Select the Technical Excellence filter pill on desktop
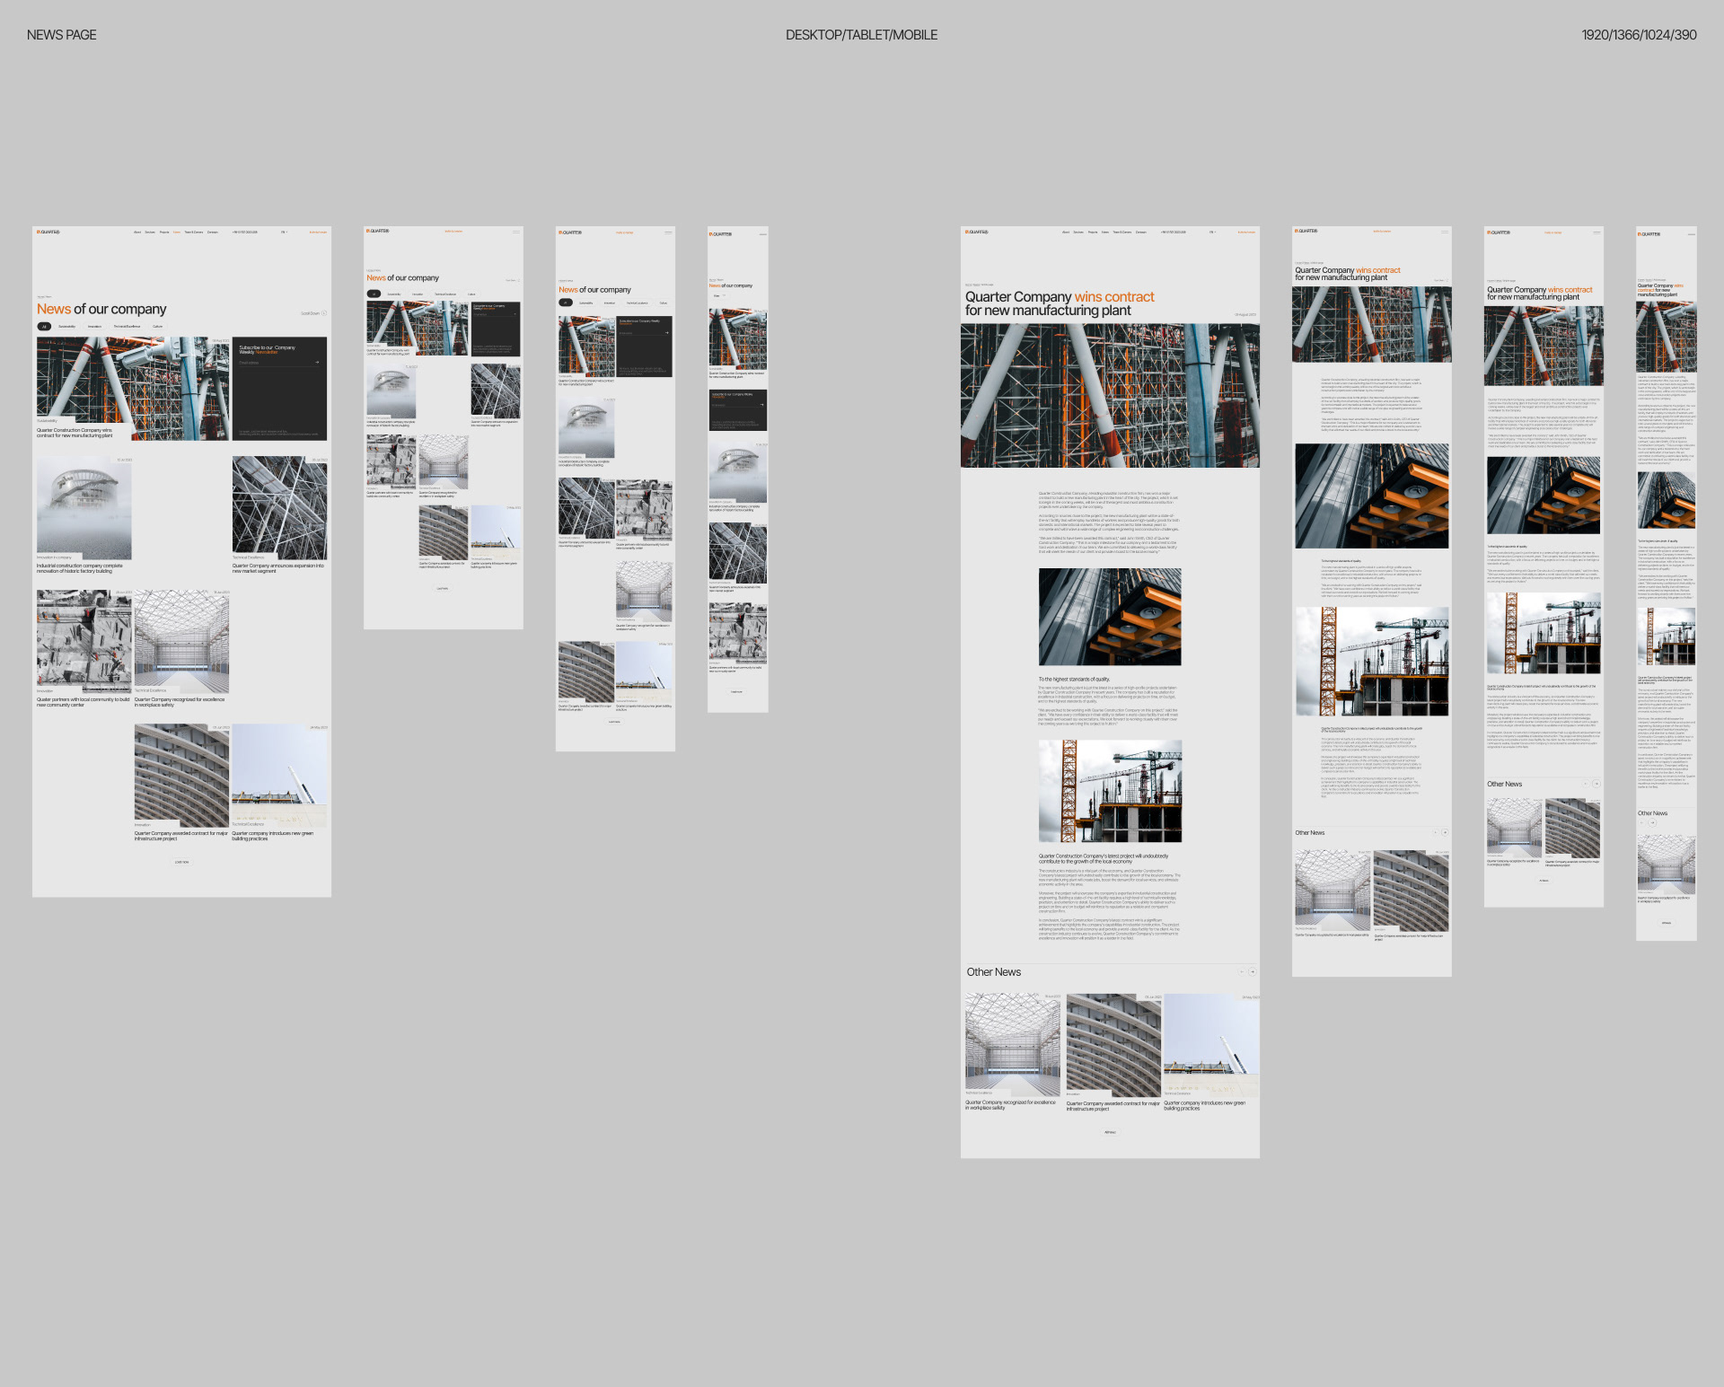Viewport: 1724px width, 1387px height. click(127, 327)
